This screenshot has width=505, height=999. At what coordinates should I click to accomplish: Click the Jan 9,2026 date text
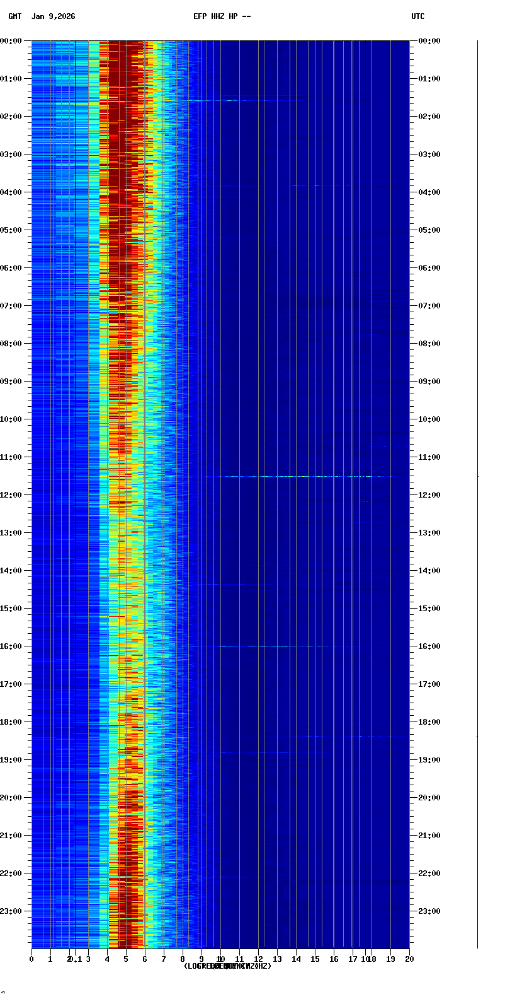[53, 16]
